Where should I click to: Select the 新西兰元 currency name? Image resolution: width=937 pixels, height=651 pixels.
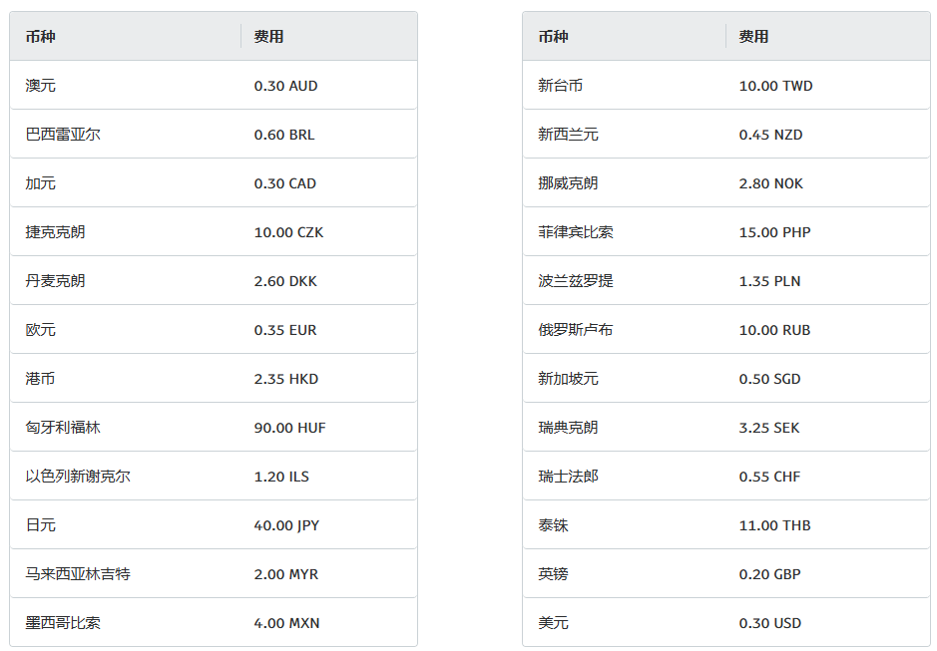569,135
